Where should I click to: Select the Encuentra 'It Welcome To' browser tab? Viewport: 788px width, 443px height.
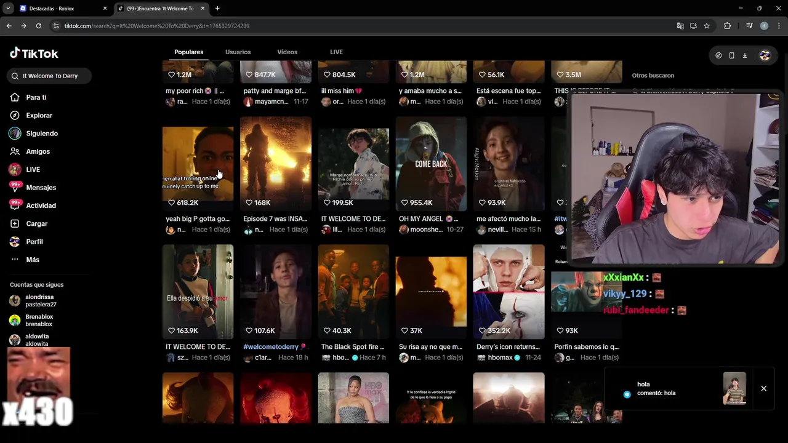pos(161,9)
